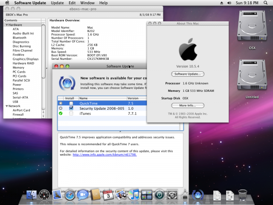Open the Software Update application menu

30,3
